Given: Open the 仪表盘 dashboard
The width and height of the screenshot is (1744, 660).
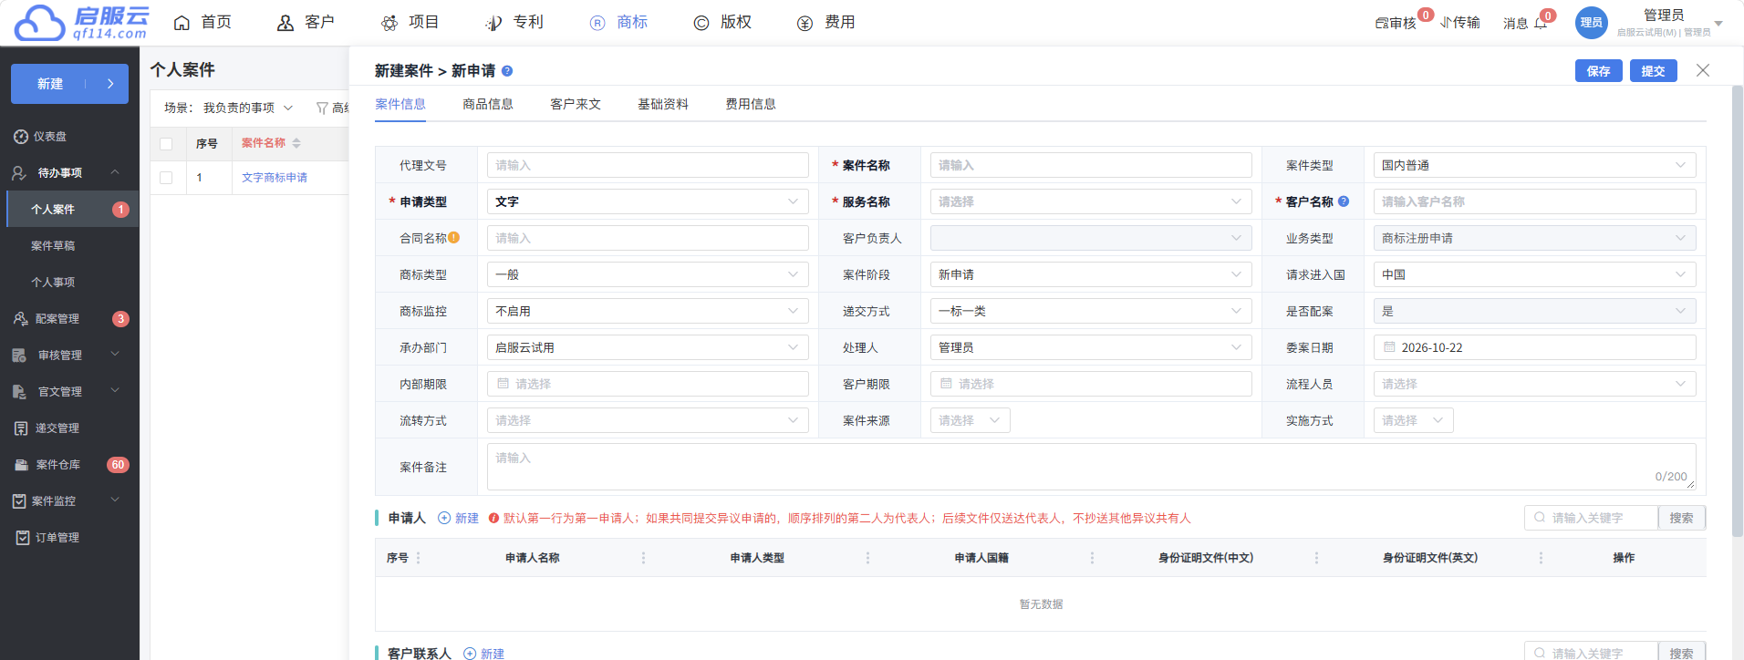Looking at the screenshot, I should (41, 137).
